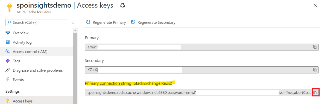Click the Regenerate Primary refresh icon

(x=88, y=22)
